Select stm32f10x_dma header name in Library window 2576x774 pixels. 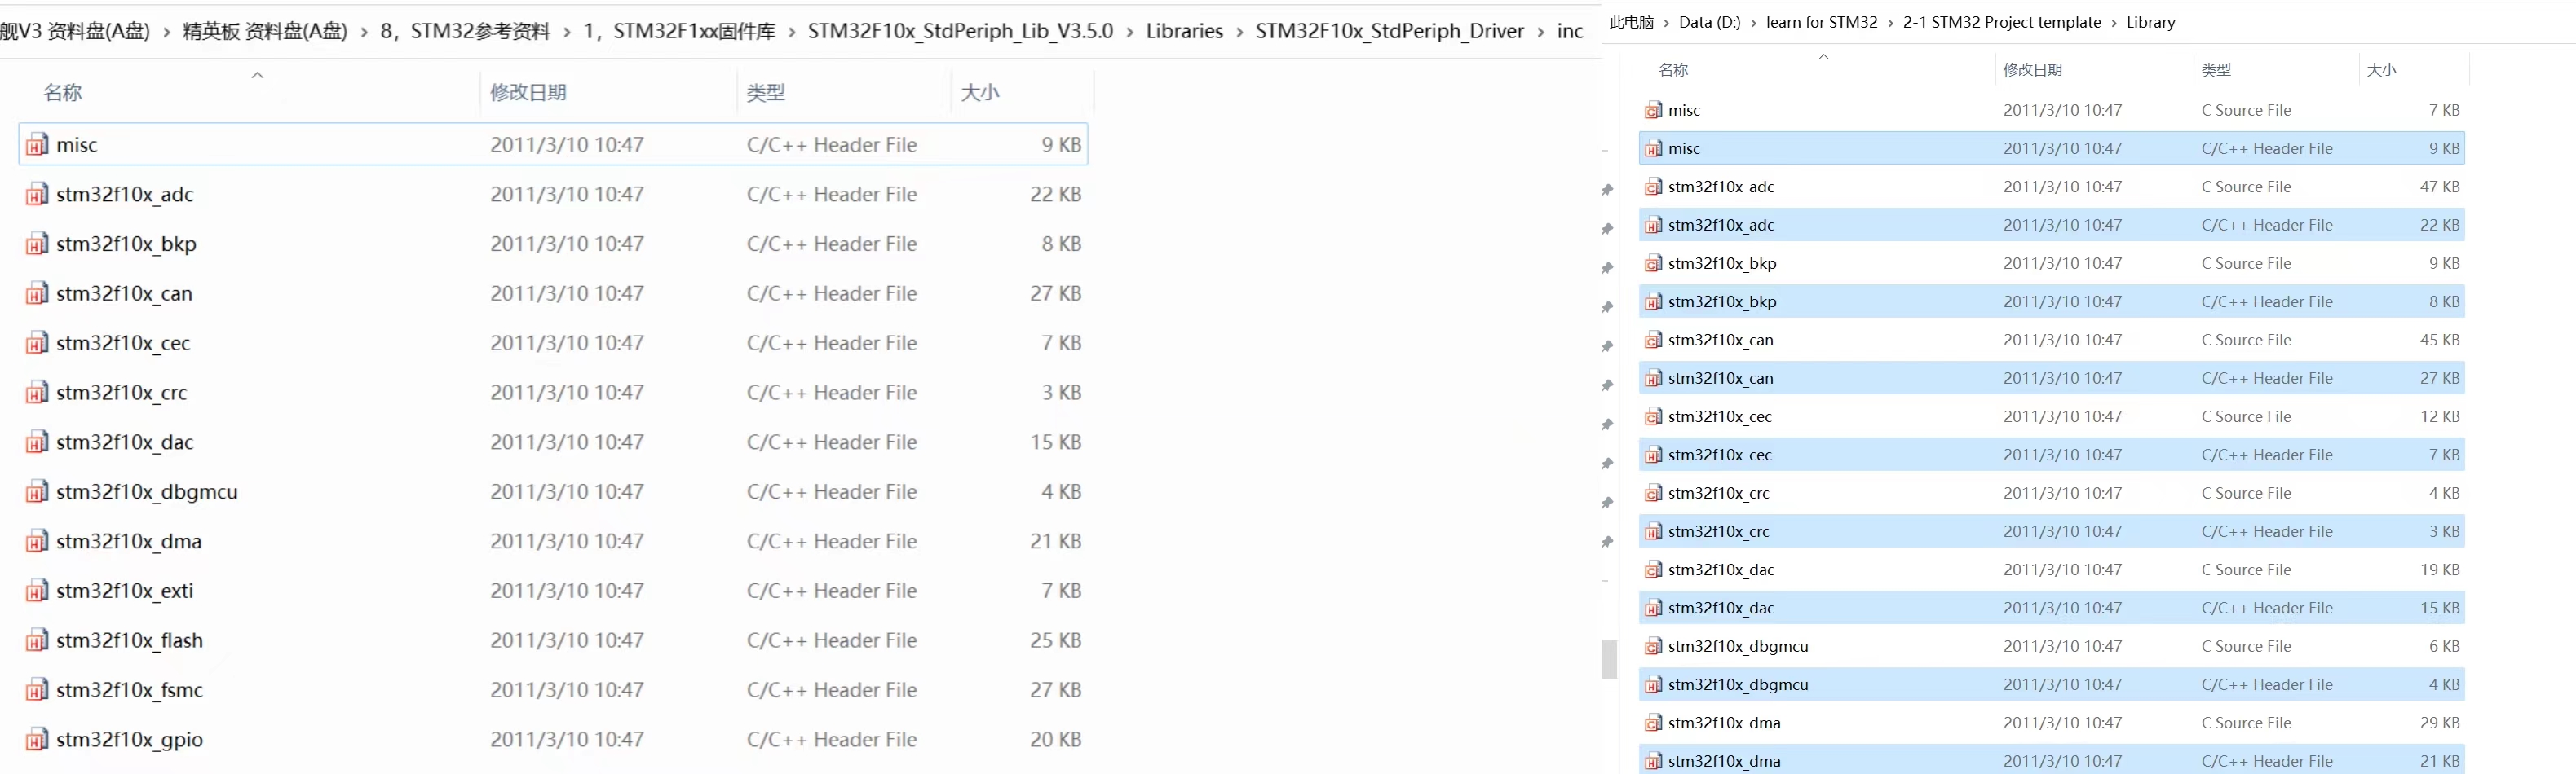[1724, 761]
